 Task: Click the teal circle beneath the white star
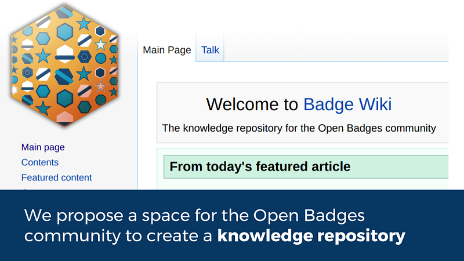100,59
